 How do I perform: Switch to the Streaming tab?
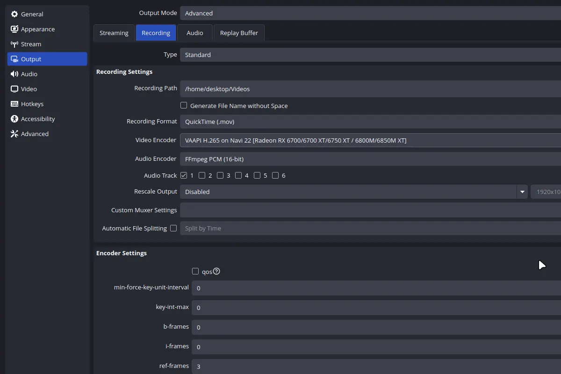114,33
